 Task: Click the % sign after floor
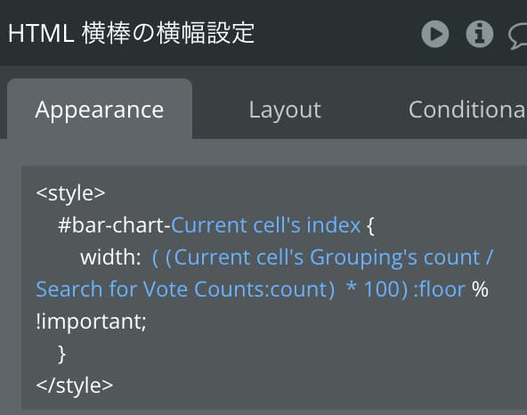tap(480, 289)
